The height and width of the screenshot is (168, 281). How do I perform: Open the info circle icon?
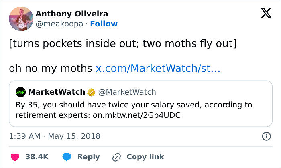click(266, 136)
